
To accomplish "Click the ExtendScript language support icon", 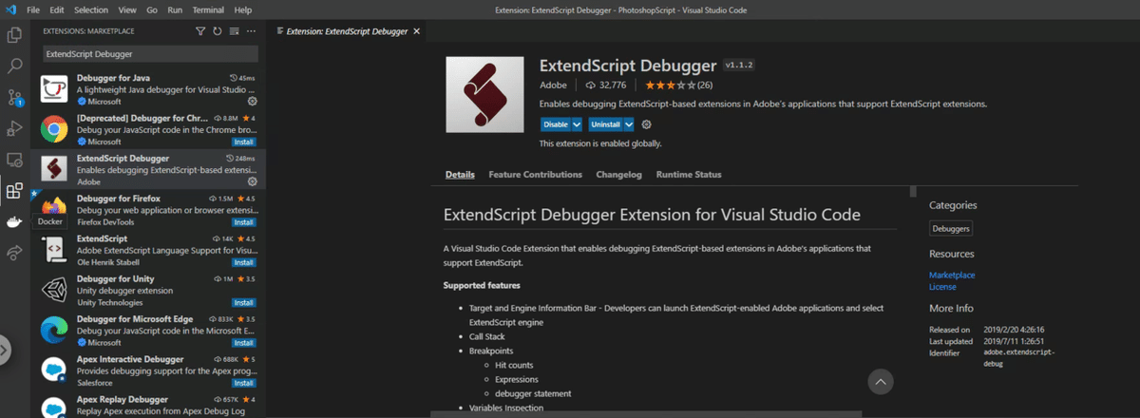I will tap(53, 249).
